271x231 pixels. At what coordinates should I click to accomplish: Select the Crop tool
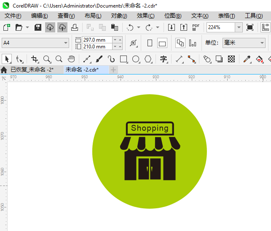pyautogui.click(x=35, y=59)
